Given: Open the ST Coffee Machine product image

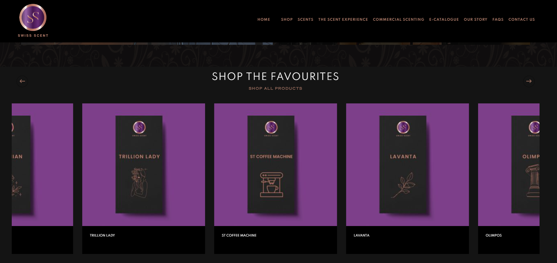Looking at the screenshot, I should tap(275, 165).
